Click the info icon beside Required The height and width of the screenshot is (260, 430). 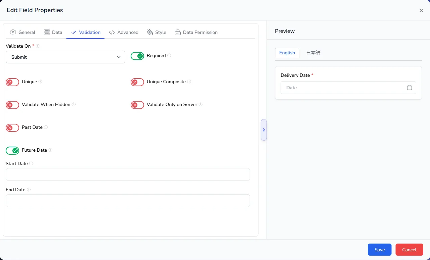169,55
